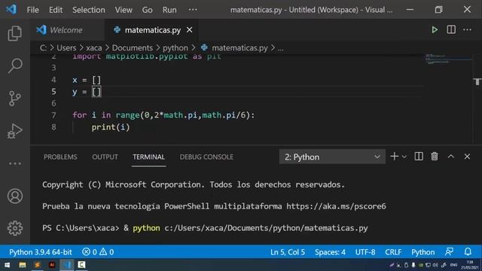Open the Edit menu
The image size is (482, 271).
coord(56,10)
